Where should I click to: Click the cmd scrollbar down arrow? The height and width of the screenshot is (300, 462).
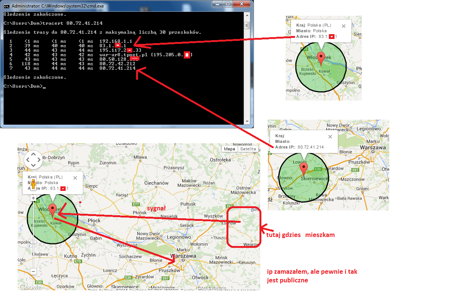[247, 121]
